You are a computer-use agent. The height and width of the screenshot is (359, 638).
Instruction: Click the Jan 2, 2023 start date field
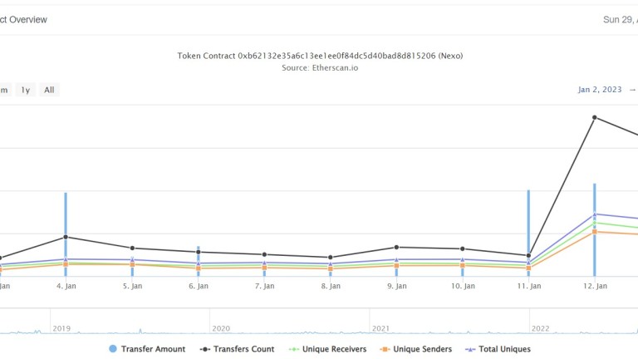600,90
